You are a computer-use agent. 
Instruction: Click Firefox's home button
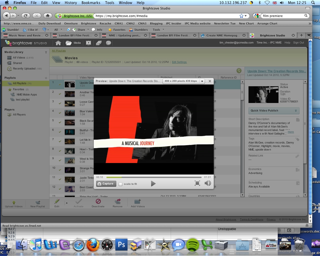tap(48, 16)
